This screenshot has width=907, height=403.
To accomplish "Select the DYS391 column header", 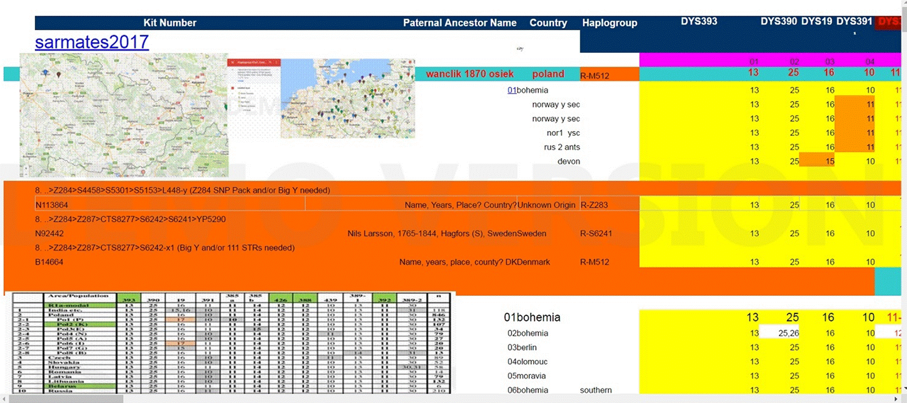I will click(854, 21).
